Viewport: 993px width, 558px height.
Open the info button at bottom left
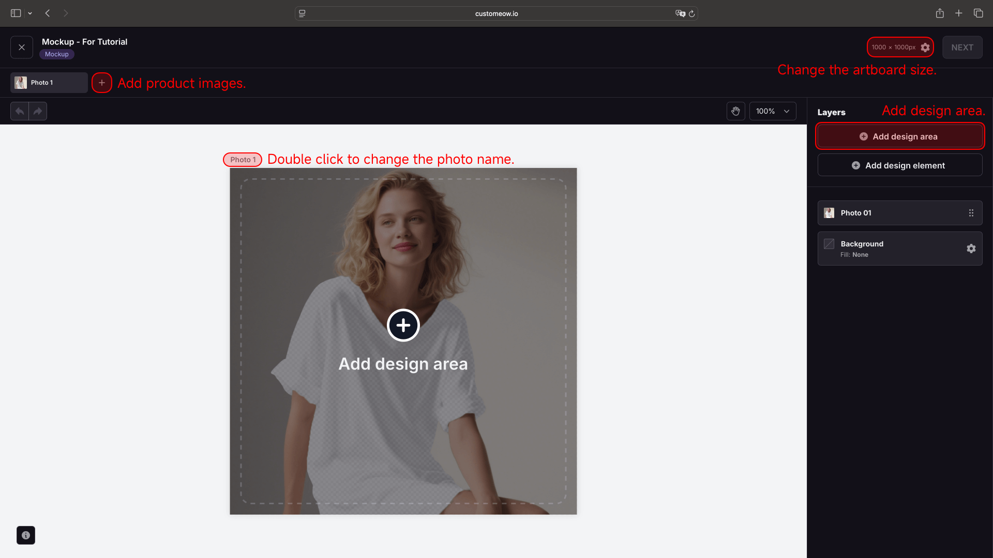point(26,535)
